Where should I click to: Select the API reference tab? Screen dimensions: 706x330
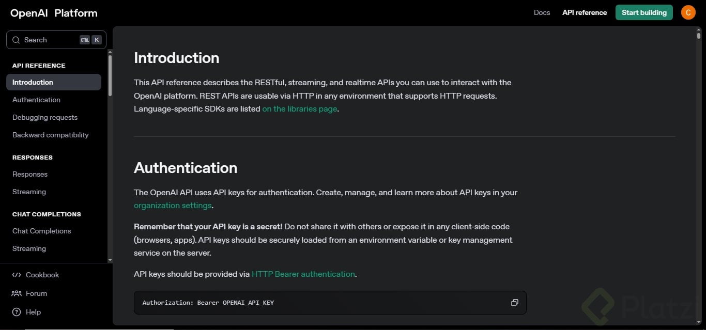[585, 12]
